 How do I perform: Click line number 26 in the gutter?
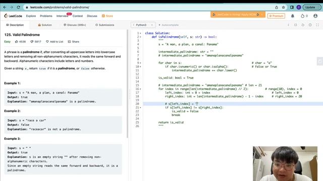pyautogui.click(x=137, y=126)
